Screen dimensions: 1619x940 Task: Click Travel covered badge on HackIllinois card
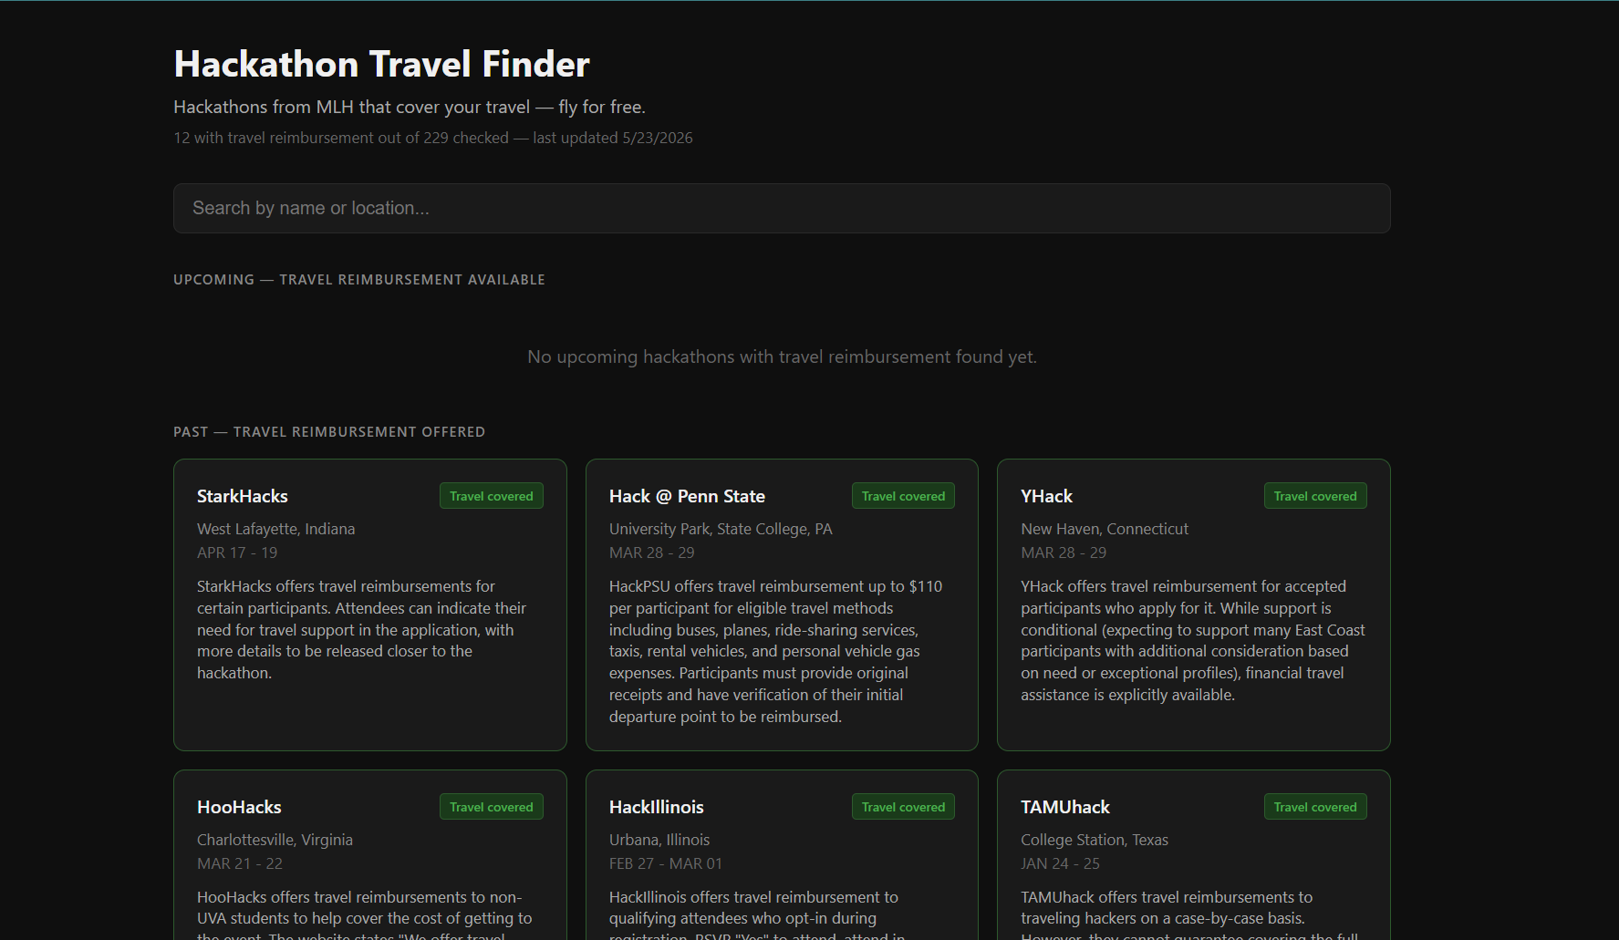pos(903,807)
